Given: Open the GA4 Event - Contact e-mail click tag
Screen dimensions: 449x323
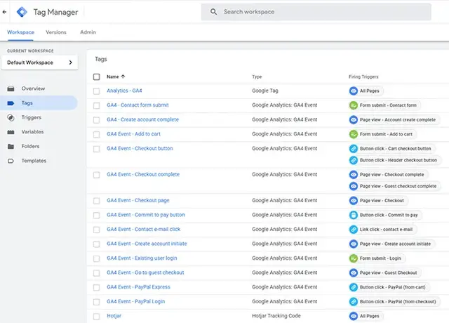Looking at the screenshot, I should (x=143, y=229).
